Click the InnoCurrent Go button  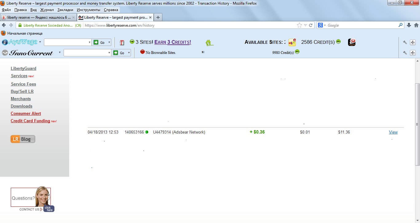click(119, 53)
